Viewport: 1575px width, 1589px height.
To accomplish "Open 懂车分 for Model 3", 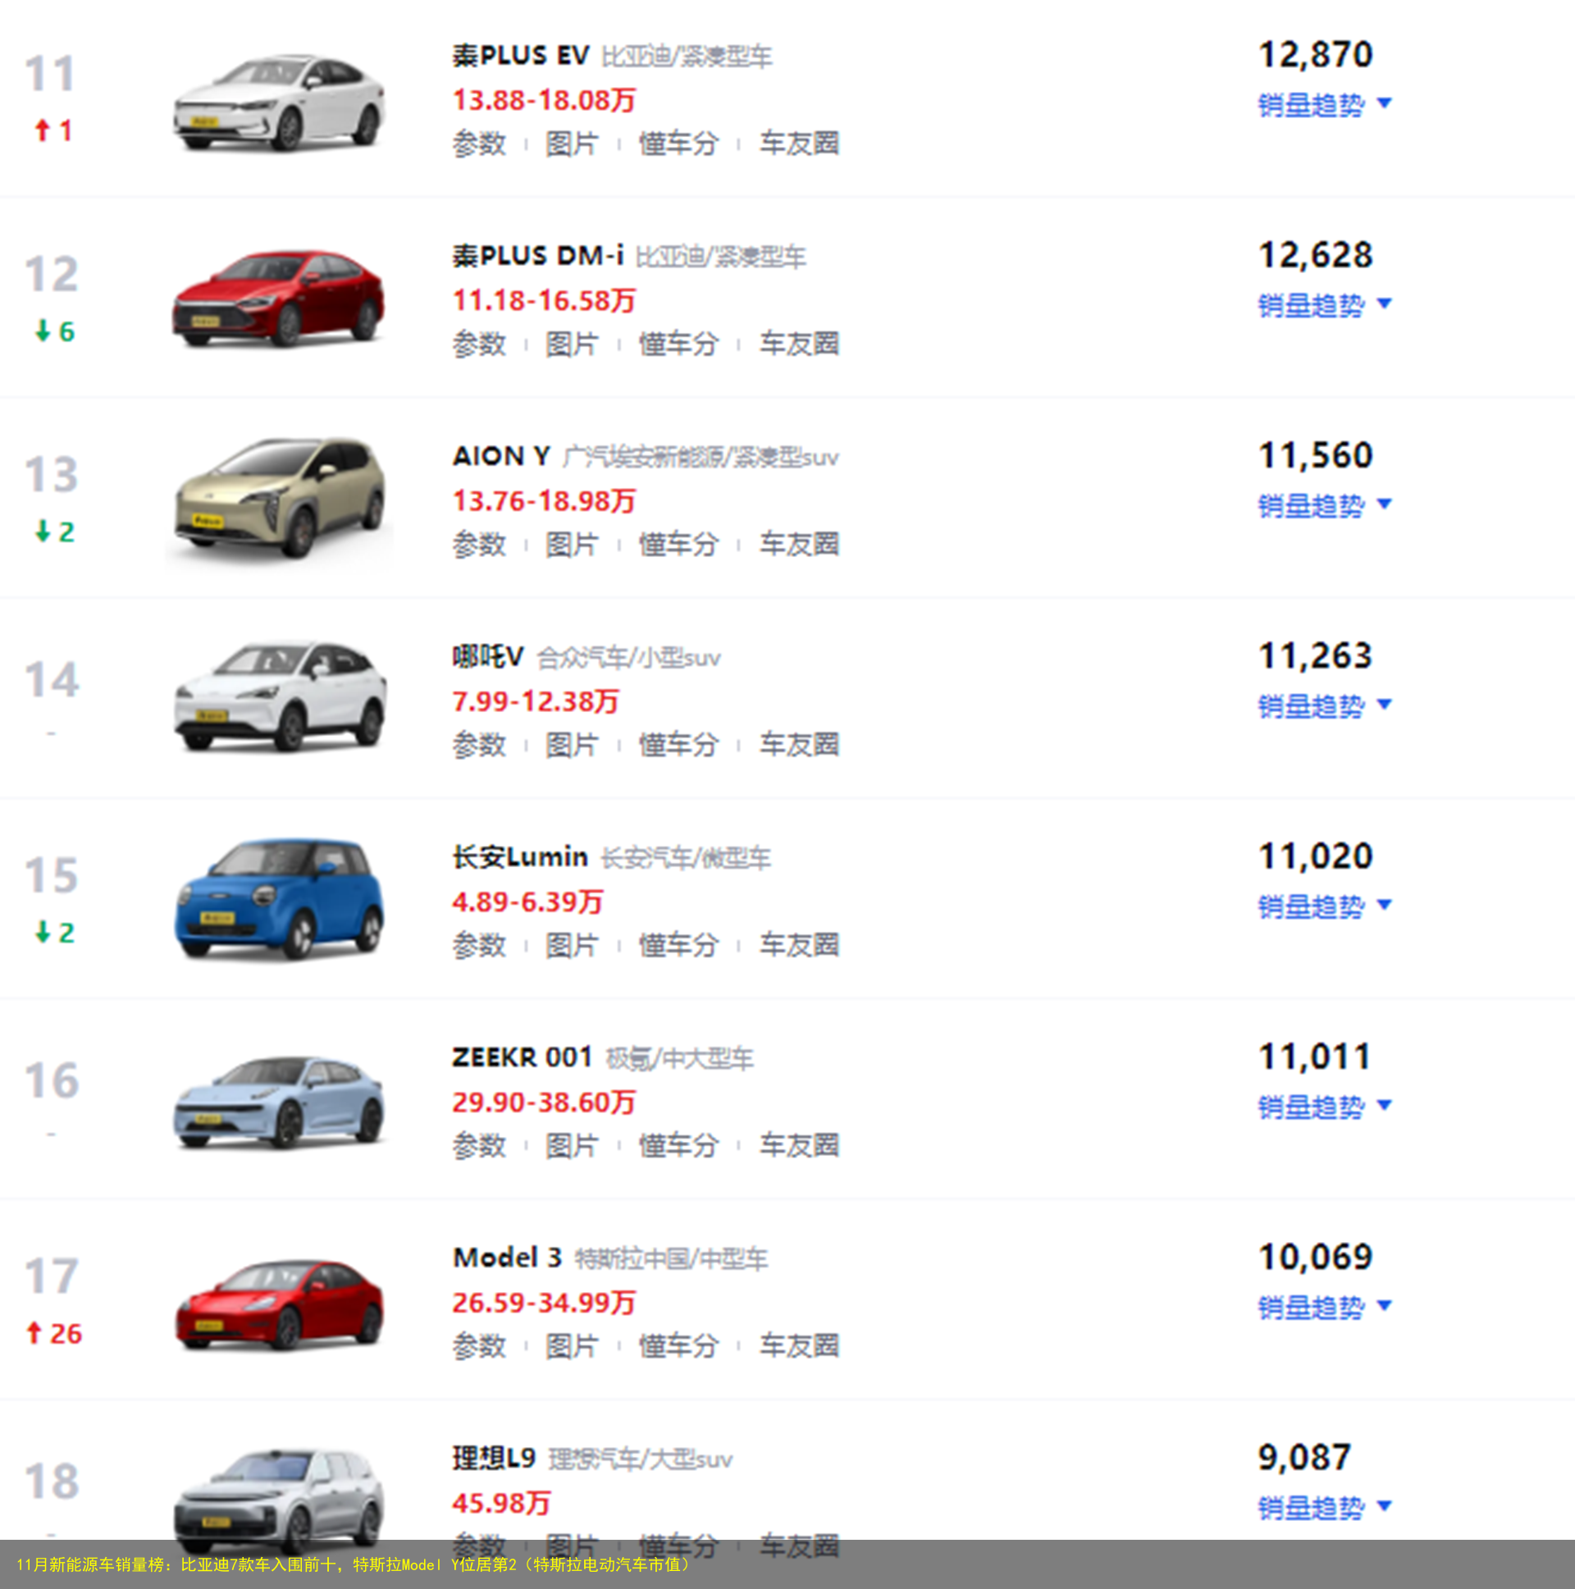I will (679, 1346).
